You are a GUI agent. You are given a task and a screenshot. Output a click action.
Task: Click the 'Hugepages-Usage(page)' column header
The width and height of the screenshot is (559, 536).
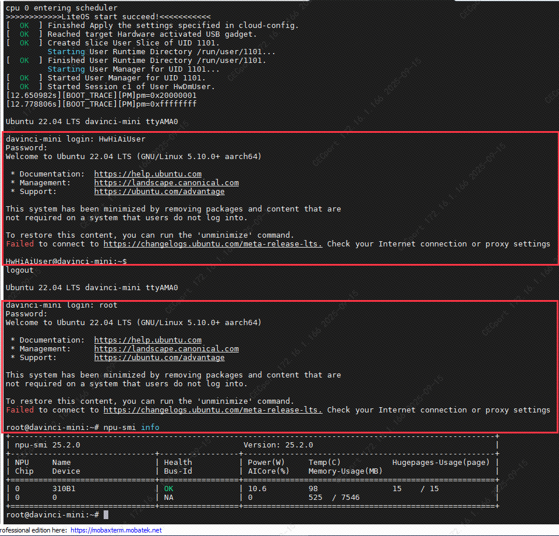(441, 463)
